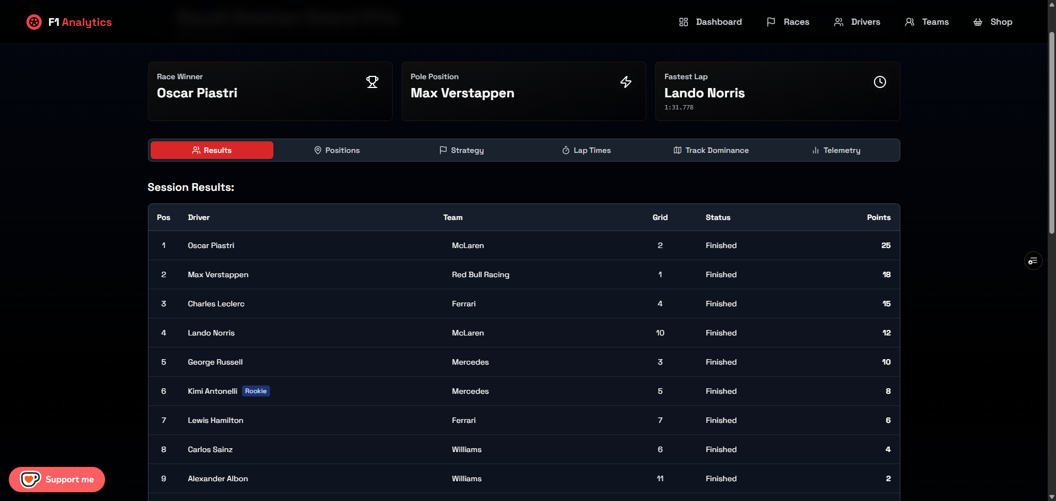Click the Status column header
The image size is (1056, 501).
pyautogui.click(x=718, y=217)
